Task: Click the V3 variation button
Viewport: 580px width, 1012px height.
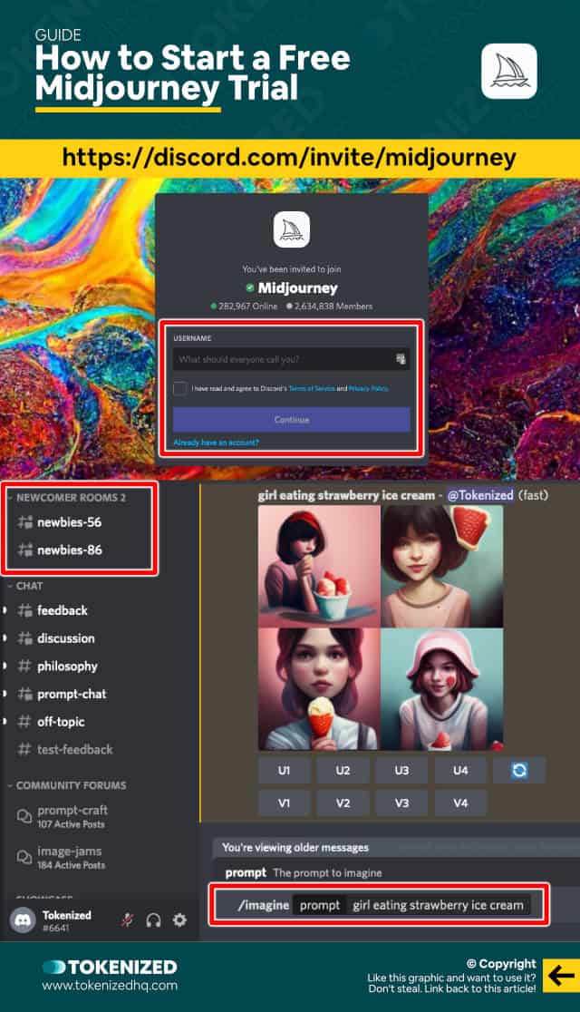Action: tap(402, 803)
